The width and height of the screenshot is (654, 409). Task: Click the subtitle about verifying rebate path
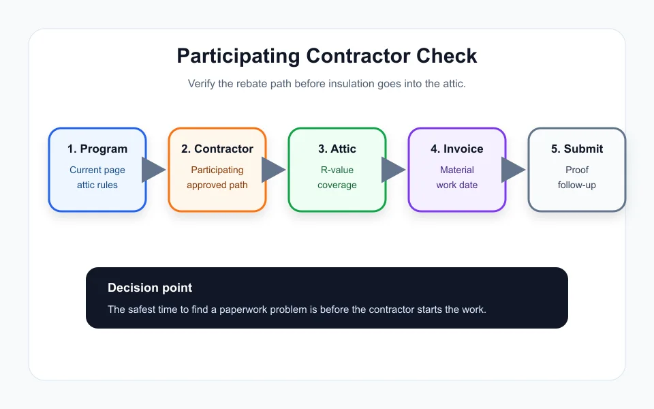tap(327, 83)
